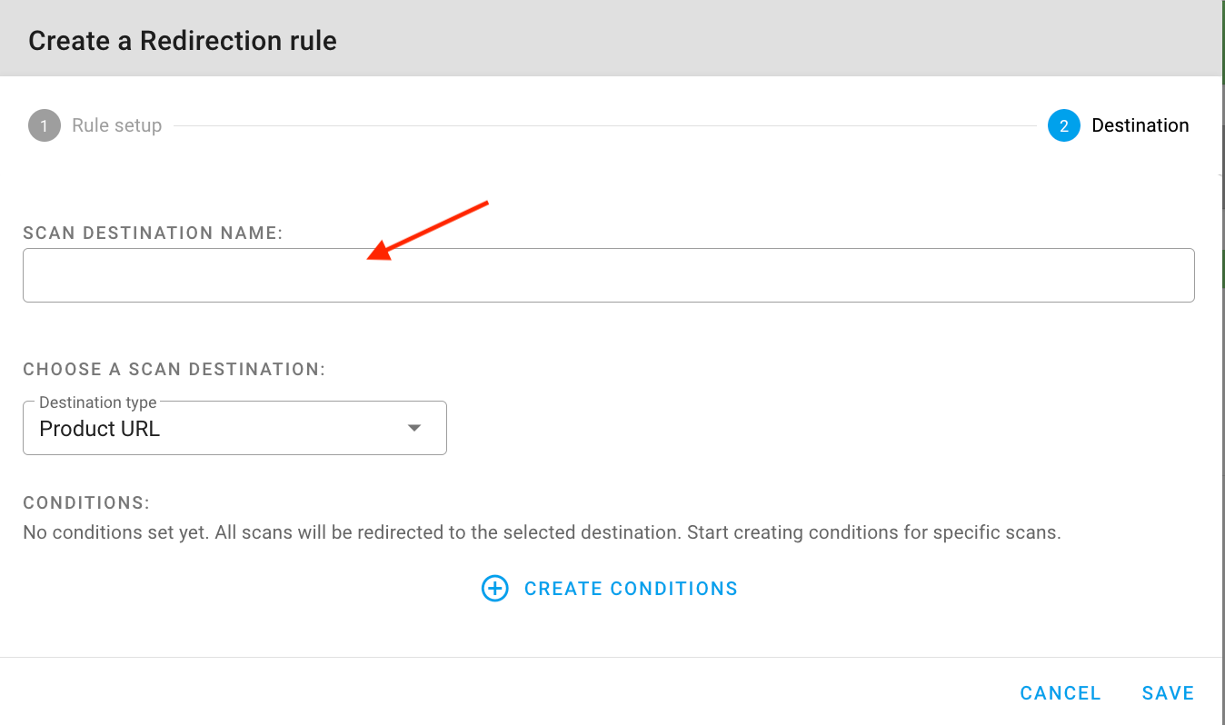Viewport: 1225px width, 725px height.
Task: Click the Choose a Scan Destination label
Action: point(174,369)
